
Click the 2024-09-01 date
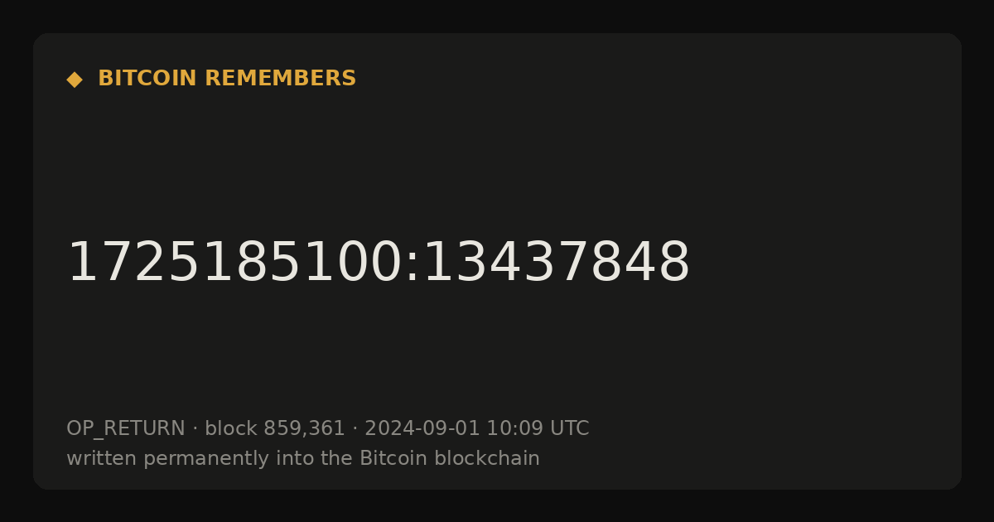coord(422,428)
